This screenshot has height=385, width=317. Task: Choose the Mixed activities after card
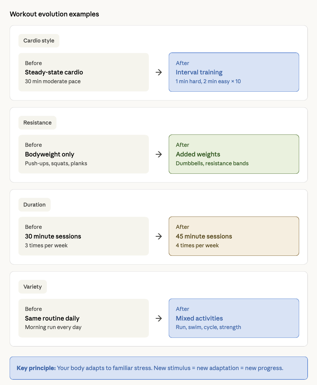[234, 318]
